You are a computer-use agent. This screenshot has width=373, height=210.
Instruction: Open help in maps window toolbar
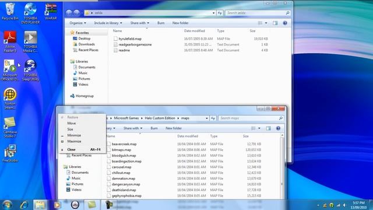[x=278, y=128]
